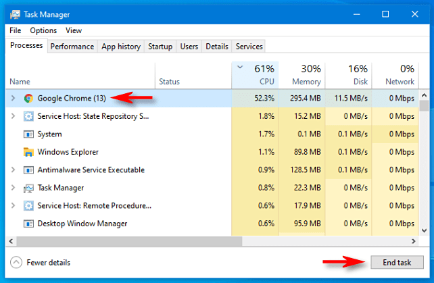Click the Windows Explorer folder icon
Screen dimensions: 434x283
[28, 152]
